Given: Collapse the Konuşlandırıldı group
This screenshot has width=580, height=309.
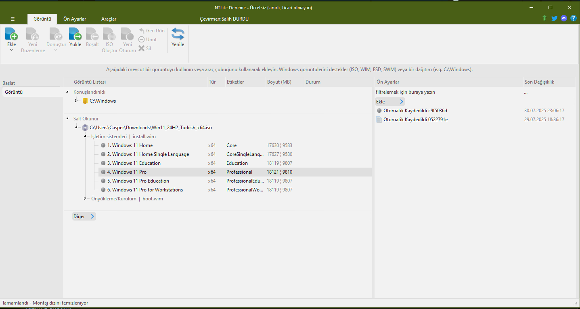Looking at the screenshot, I should pos(67,92).
